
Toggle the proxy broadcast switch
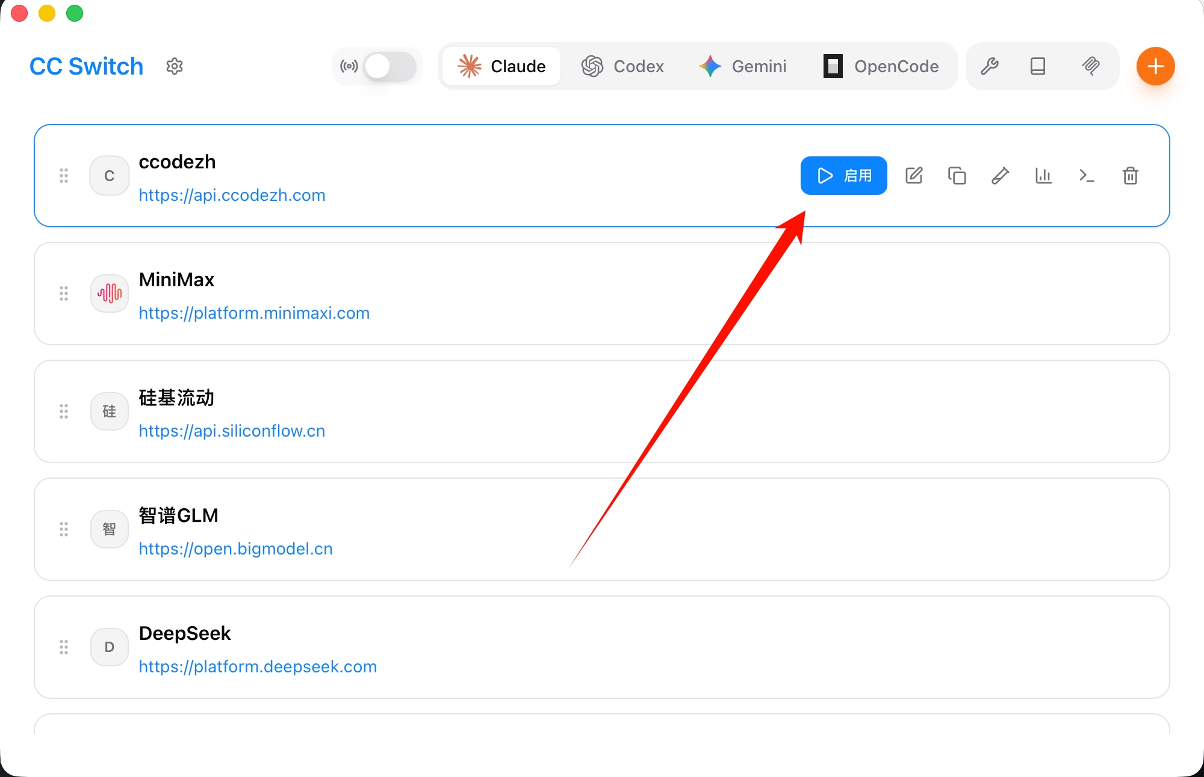click(389, 66)
